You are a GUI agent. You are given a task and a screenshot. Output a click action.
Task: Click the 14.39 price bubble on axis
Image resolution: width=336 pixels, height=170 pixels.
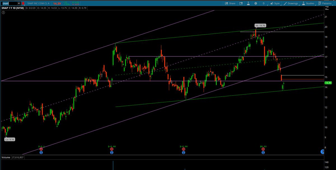tap(328, 83)
